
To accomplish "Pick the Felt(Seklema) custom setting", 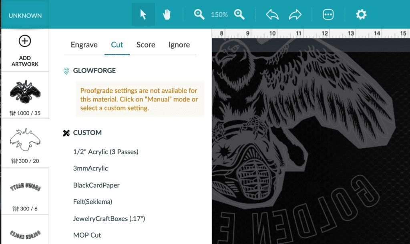I will click(x=92, y=202).
